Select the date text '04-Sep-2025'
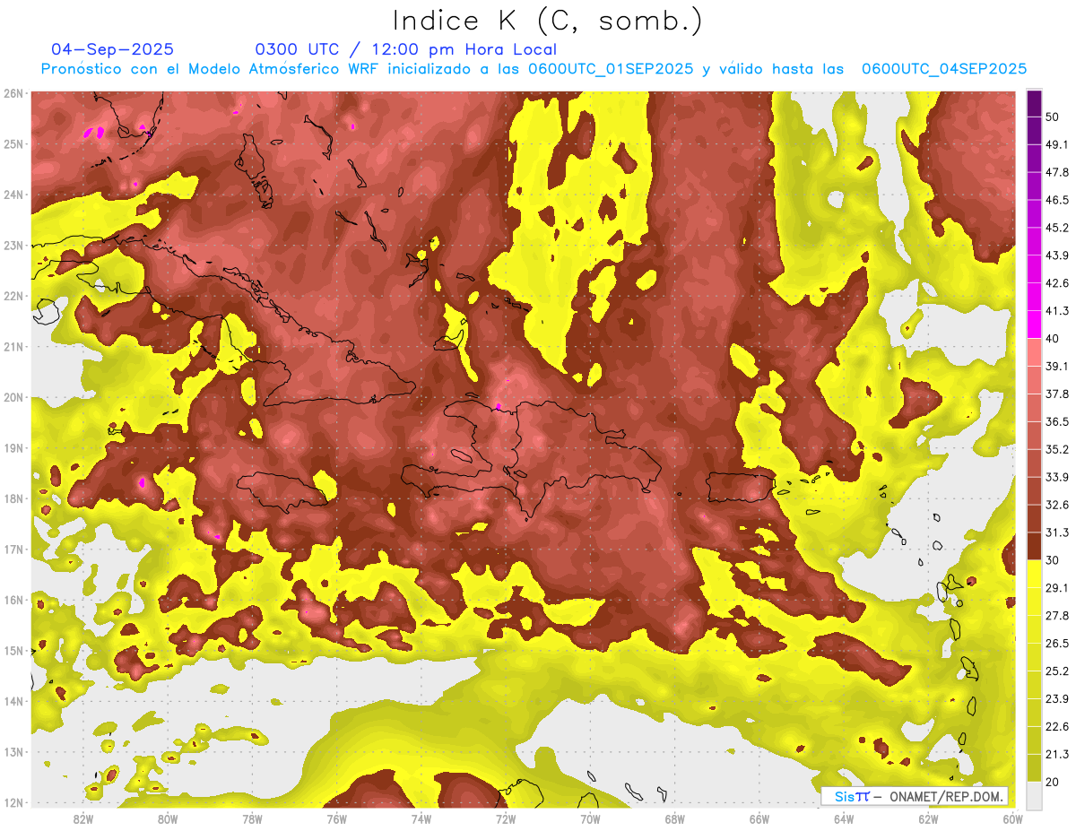 coord(112,49)
